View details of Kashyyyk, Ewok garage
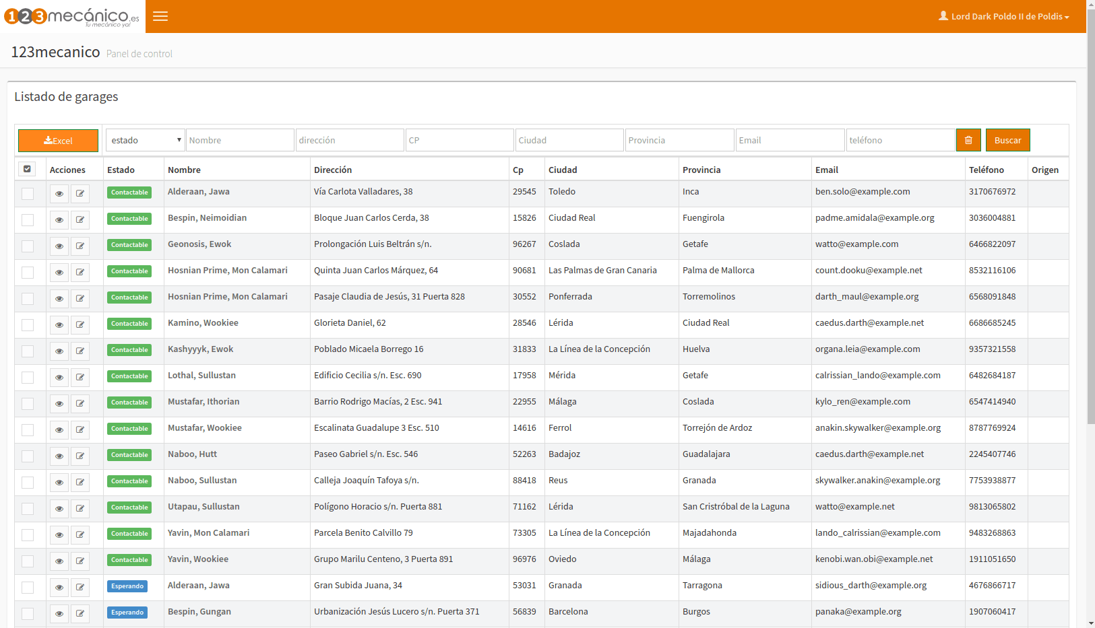Screen dimensions: 1095x628 click(x=59, y=351)
